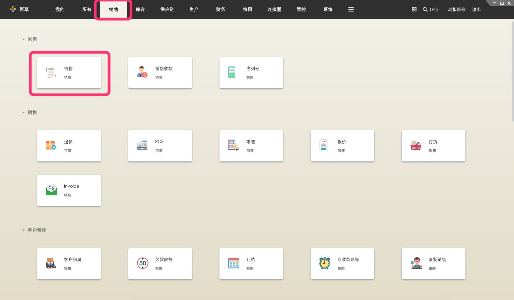Collapse the 客户管控 section
The width and height of the screenshot is (514, 300).
tap(23, 230)
